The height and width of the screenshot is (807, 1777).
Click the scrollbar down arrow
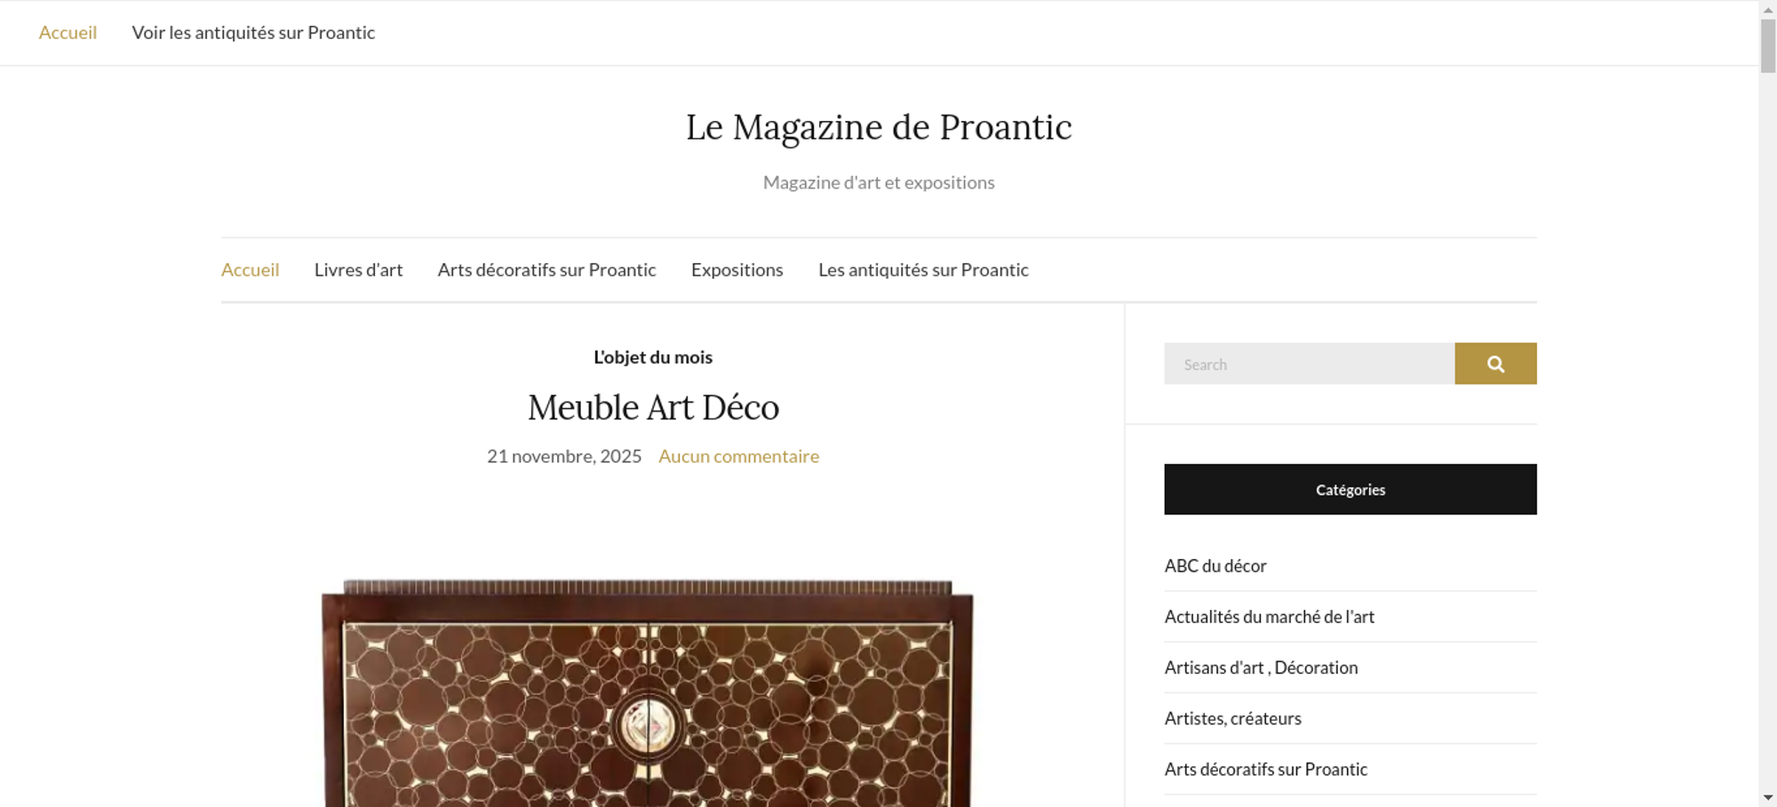(1768, 798)
